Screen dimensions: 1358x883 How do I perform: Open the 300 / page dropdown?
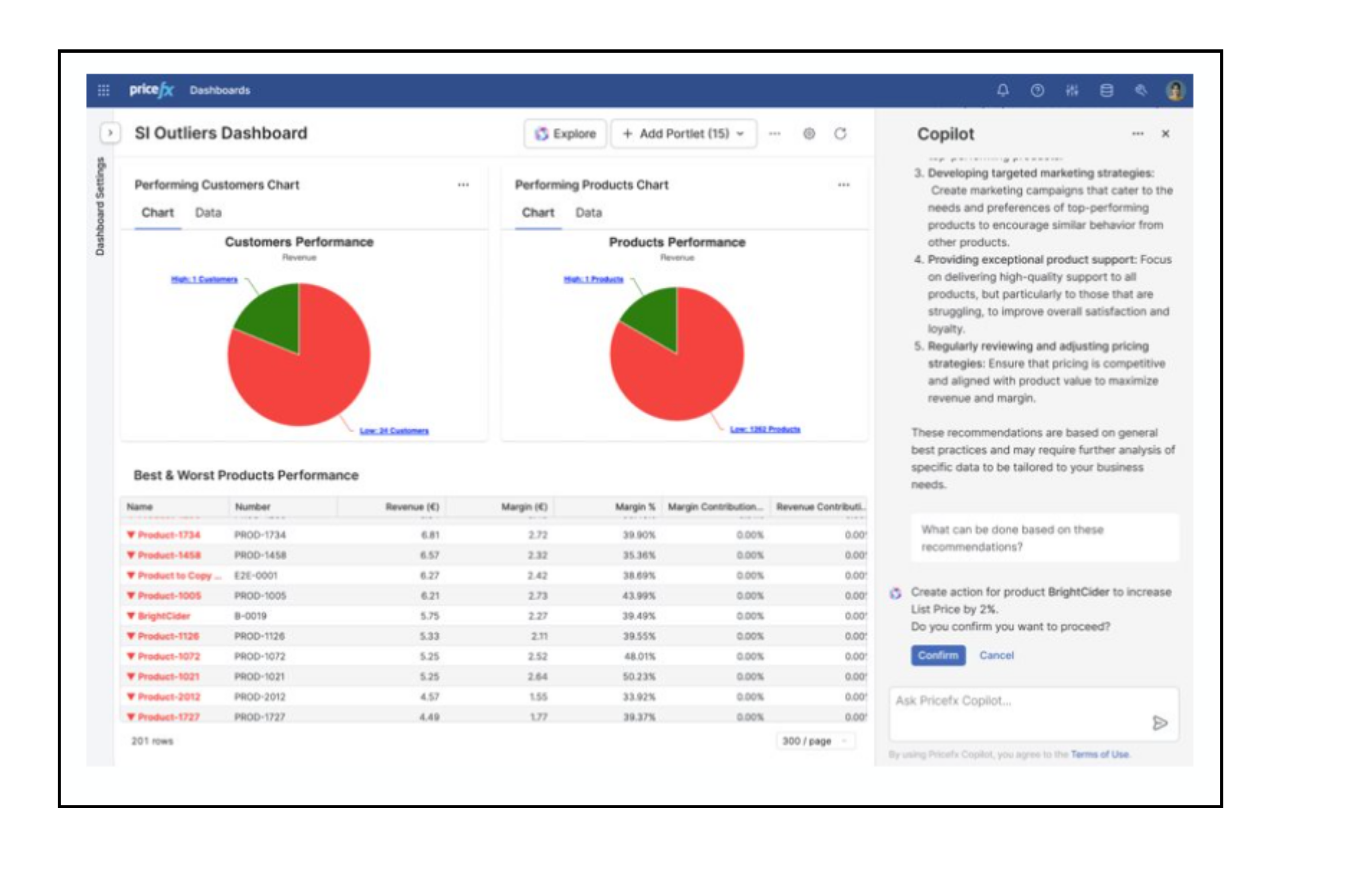pyautogui.click(x=814, y=740)
